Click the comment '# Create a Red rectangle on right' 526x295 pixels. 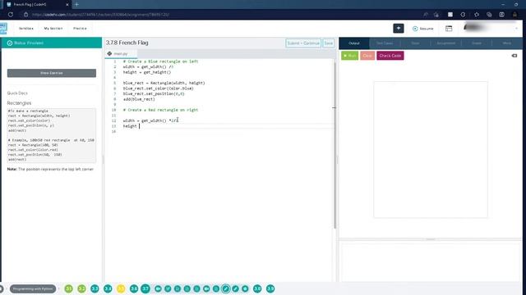161,110
